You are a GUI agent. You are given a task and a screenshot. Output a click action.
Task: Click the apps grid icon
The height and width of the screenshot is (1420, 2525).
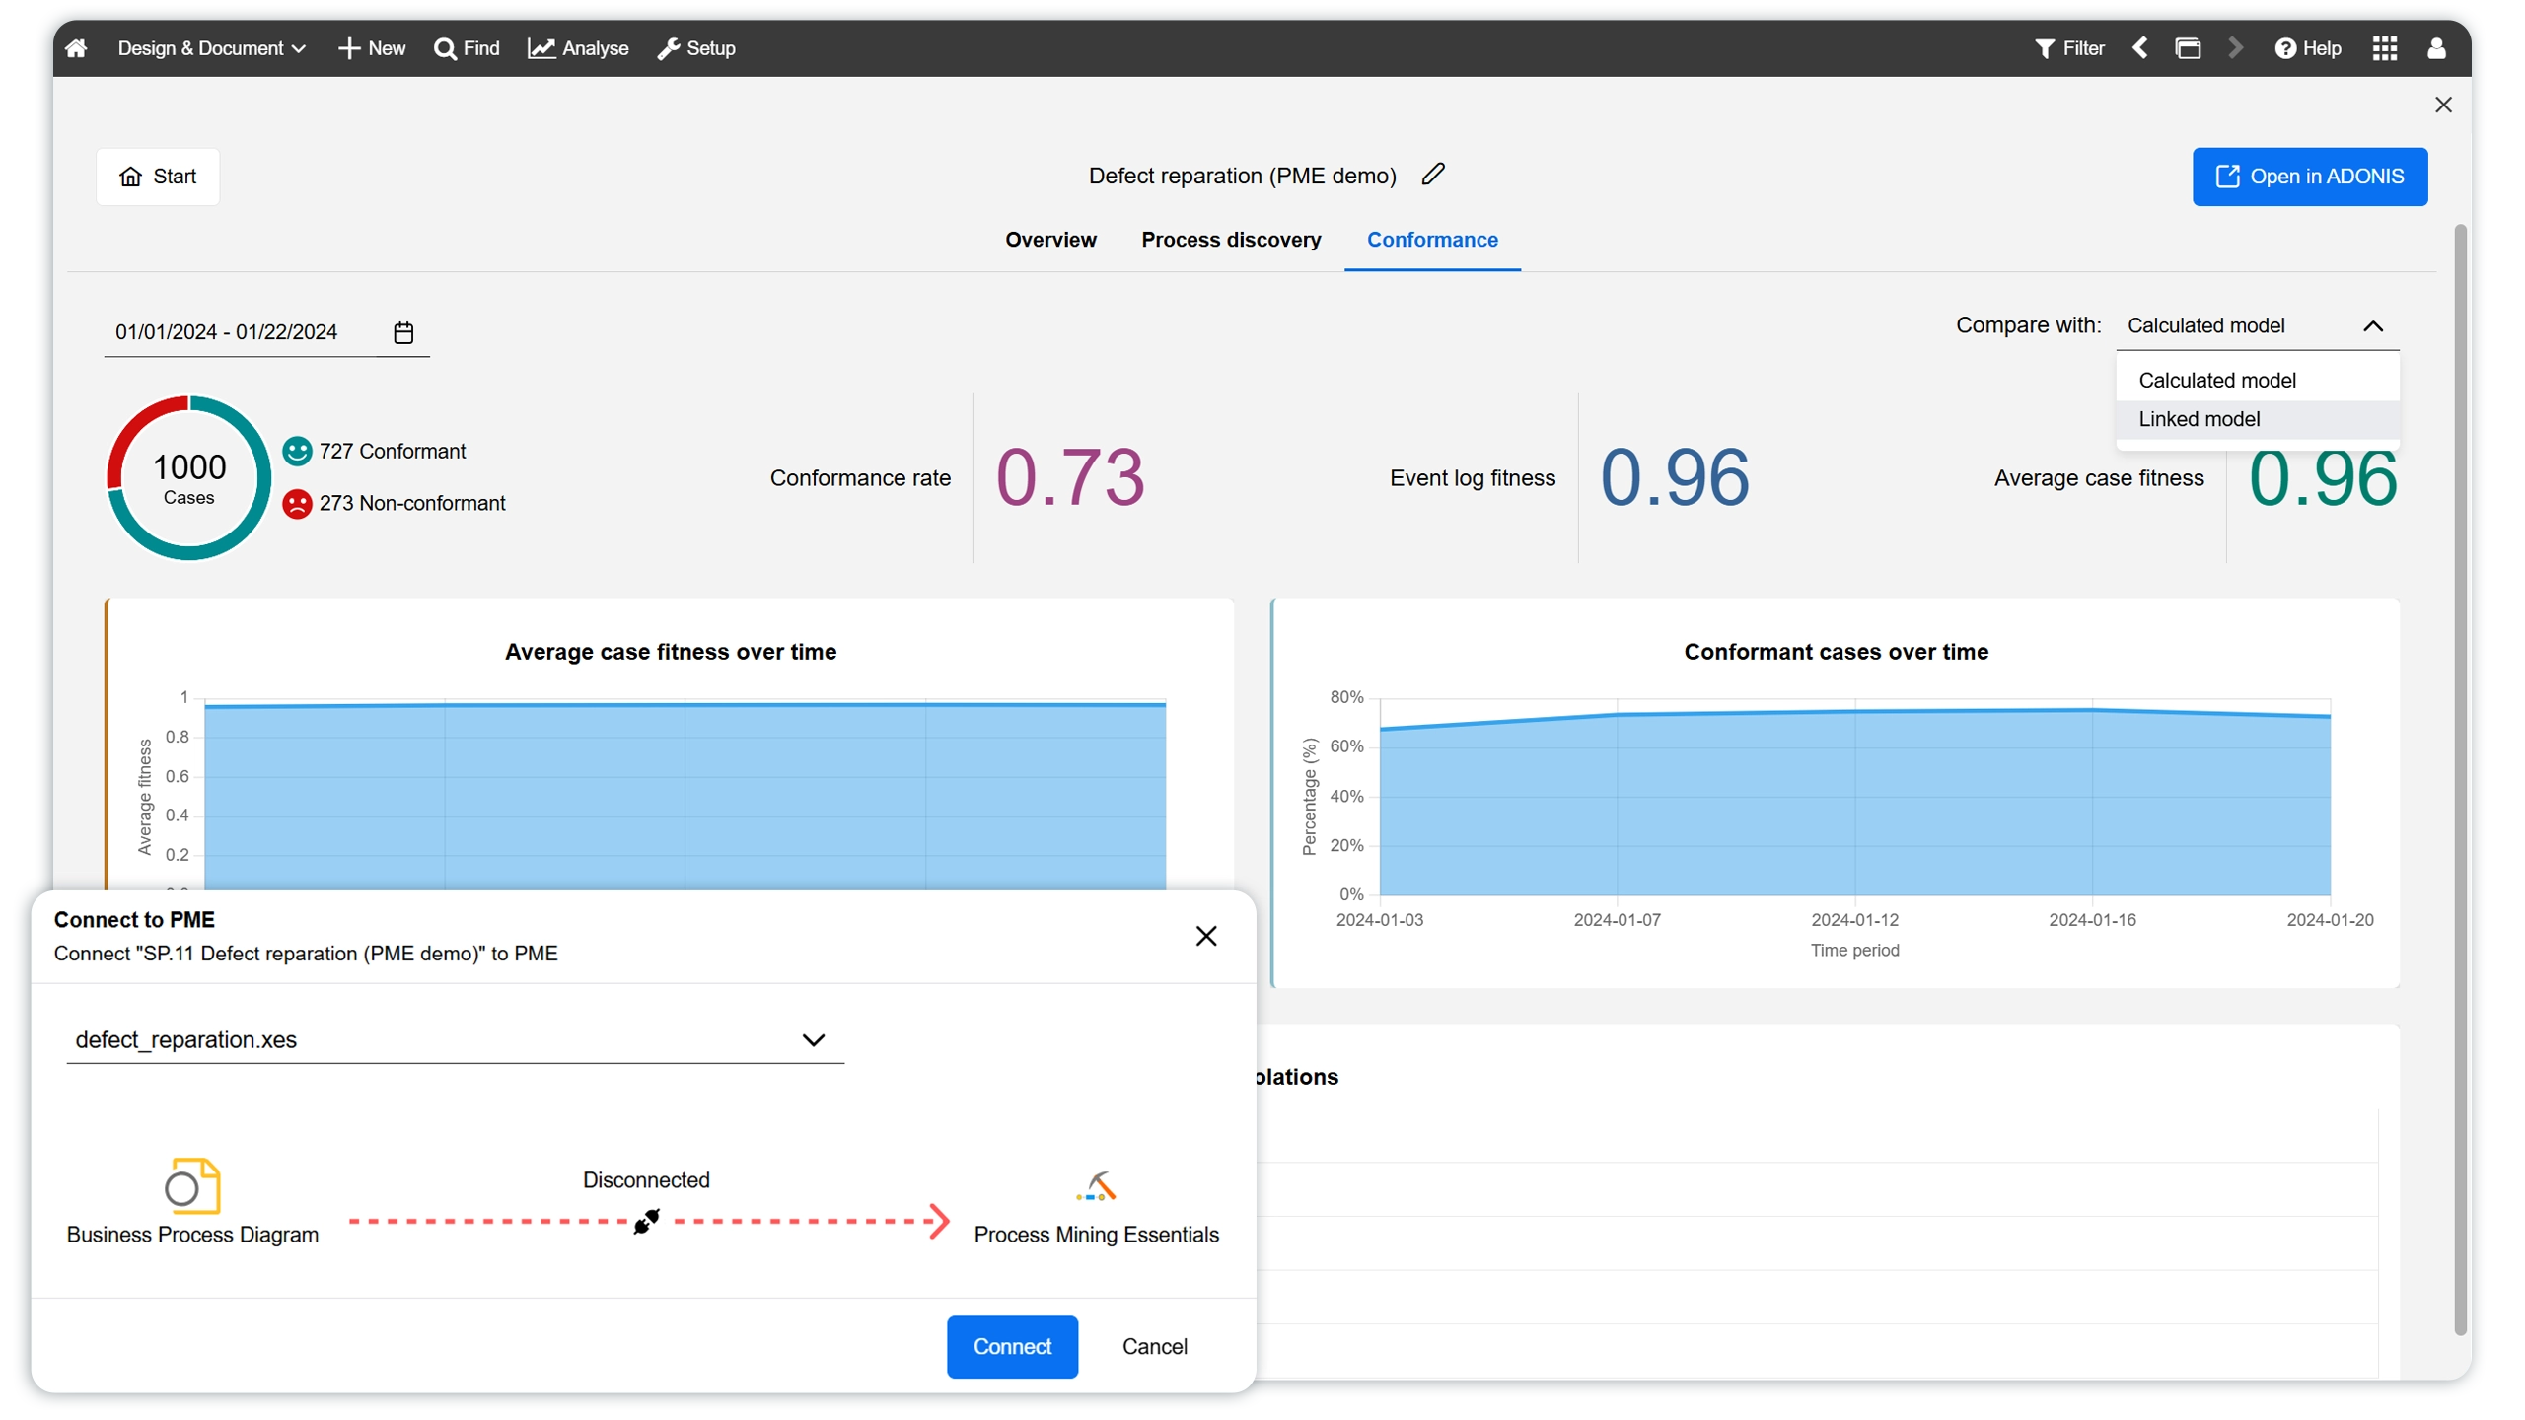tap(2384, 48)
